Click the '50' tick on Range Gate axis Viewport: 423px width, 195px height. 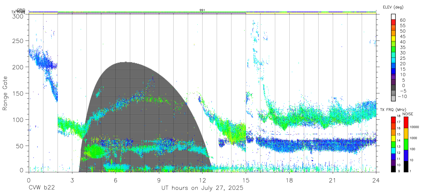coord(20,145)
